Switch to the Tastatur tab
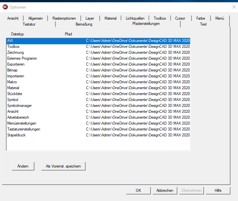 (29, 24)
